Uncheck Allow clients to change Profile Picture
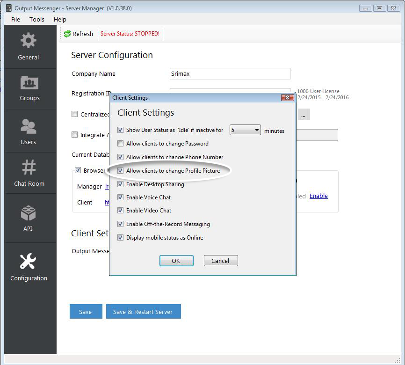The width and height of the screenshot is (405, 365). pyautogui.click(x=120, y=171)
